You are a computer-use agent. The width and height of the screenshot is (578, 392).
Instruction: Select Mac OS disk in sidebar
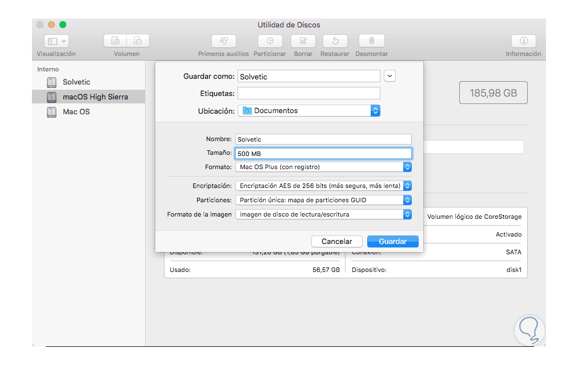[x=89, y=112]
